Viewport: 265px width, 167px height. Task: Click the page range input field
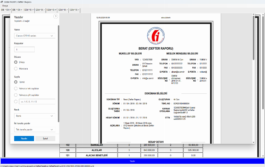(x=37, y=102)
